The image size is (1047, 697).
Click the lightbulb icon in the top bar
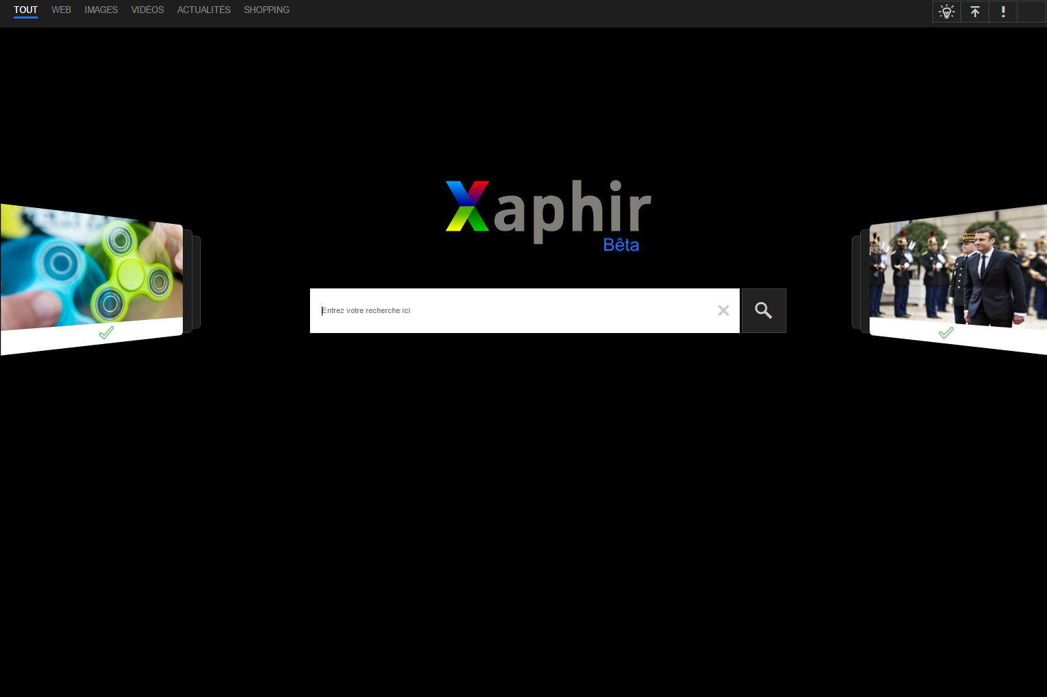click(x=947, y=12)
